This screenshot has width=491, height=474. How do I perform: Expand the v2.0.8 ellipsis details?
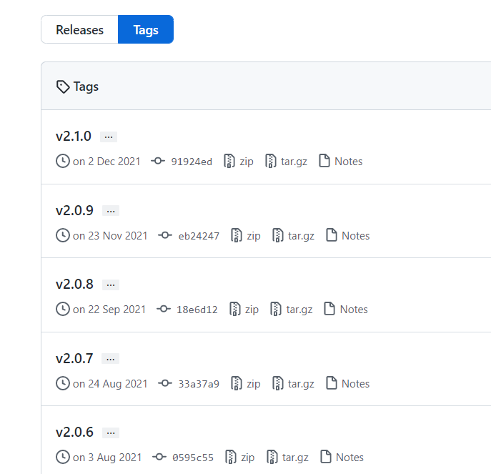pyautogui.click(x=111, y=285)
